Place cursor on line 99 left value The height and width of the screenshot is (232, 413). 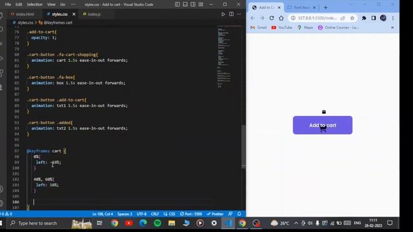(x=55, y=162)
